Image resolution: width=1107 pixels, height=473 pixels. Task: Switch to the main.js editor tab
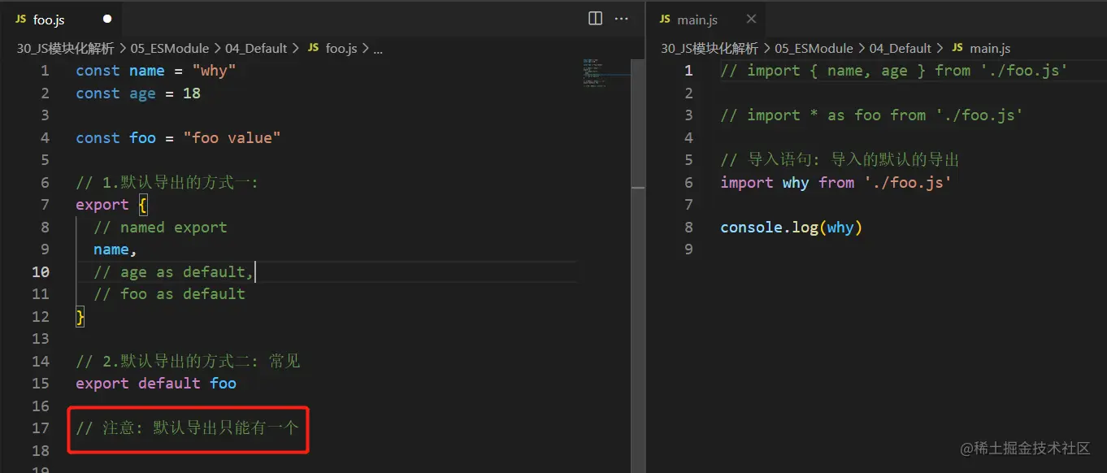(697, 20)
